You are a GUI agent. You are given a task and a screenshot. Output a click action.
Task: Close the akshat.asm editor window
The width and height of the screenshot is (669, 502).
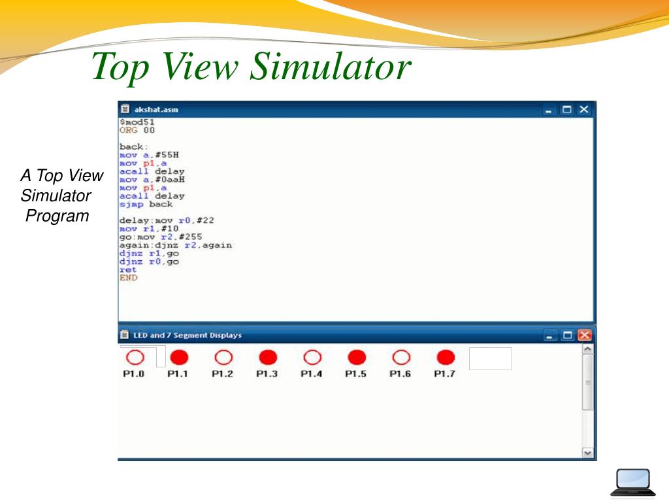pos(583,110)
